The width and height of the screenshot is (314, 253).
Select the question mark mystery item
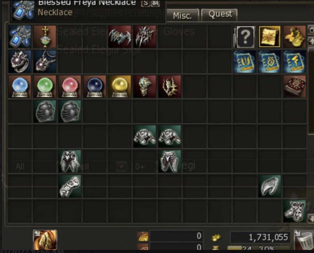click(245, 37)
